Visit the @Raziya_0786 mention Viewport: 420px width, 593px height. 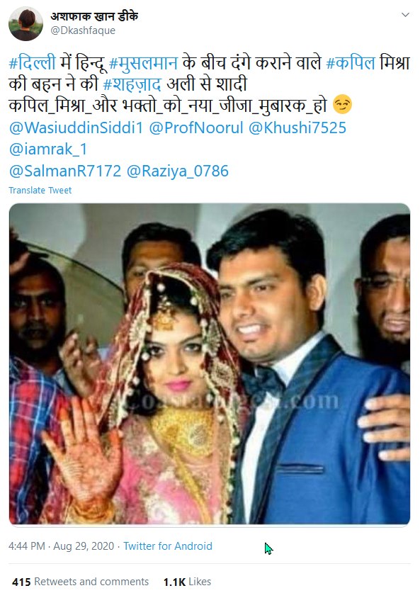(177, 171)
